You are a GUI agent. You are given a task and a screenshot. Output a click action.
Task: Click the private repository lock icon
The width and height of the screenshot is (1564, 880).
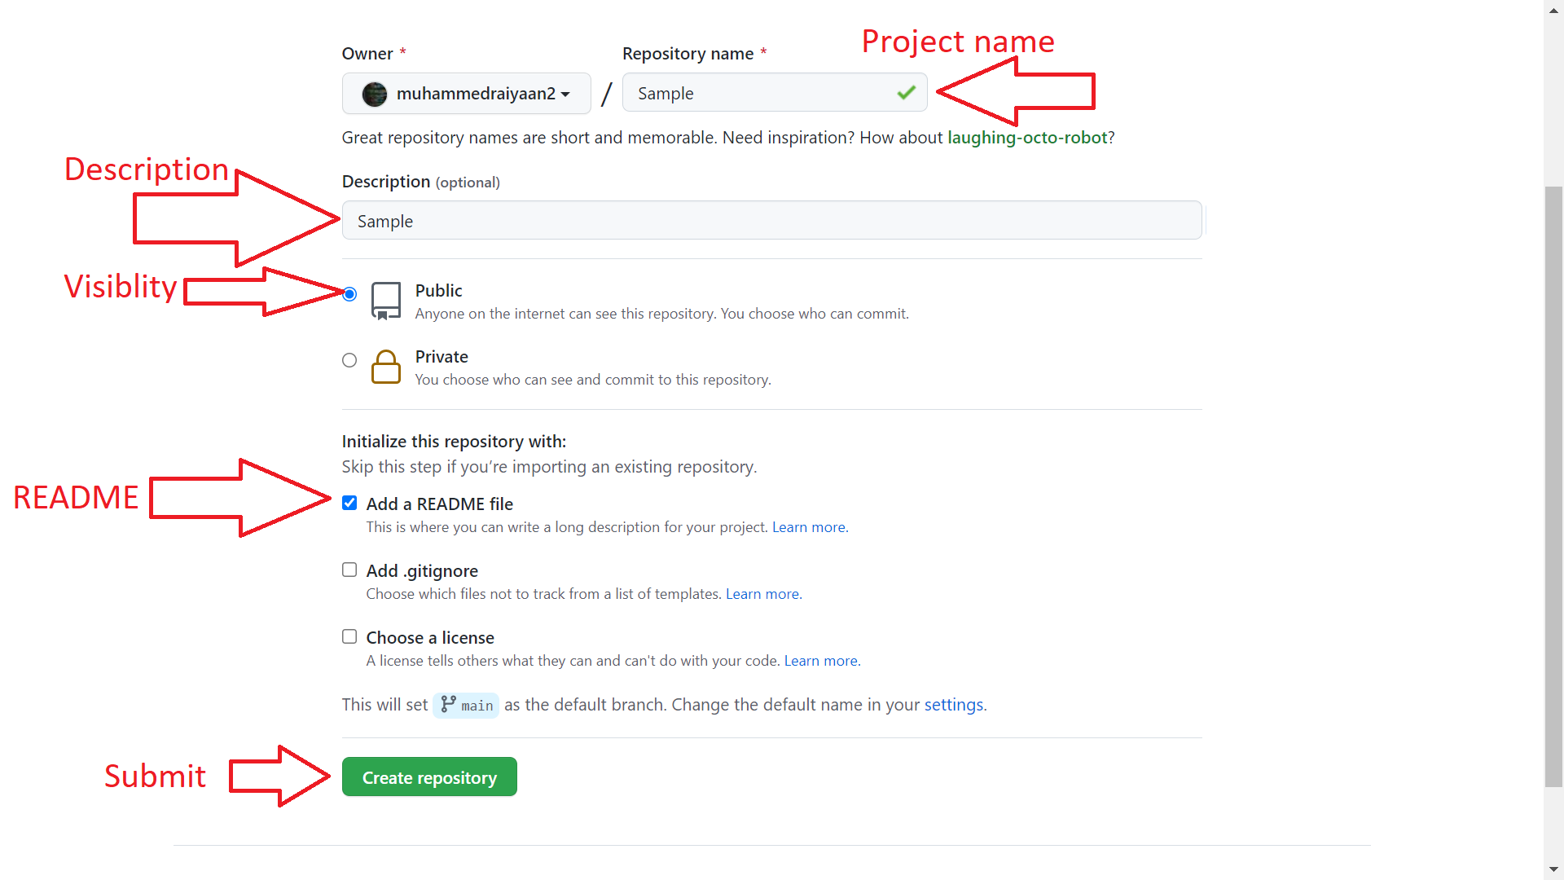tap(386, 367)
